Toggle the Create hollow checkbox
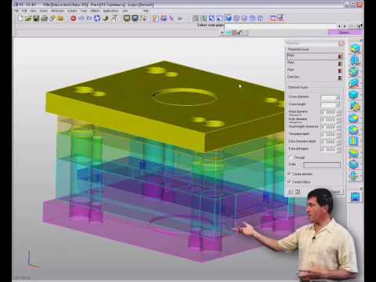This screenshot has width=376, height=282. [290, 182]
